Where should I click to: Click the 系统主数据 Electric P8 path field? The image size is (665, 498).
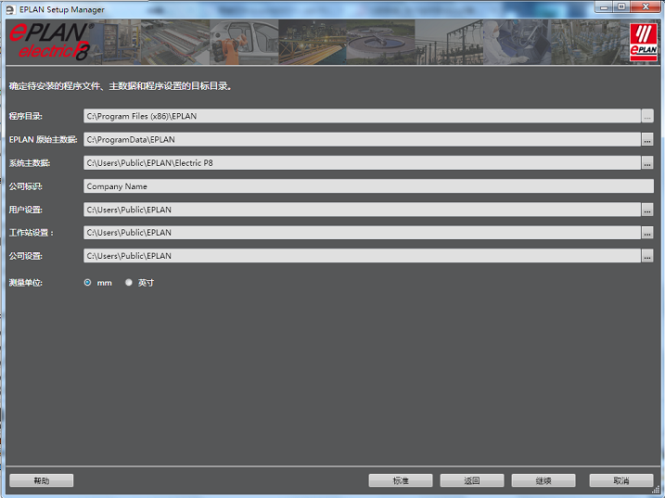coord(362,162)
